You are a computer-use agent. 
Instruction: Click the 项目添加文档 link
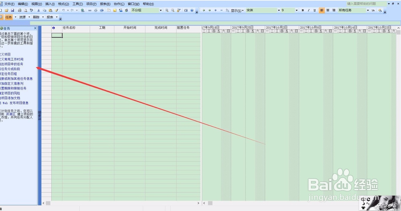pyautogui.click(x=10, y=98)
